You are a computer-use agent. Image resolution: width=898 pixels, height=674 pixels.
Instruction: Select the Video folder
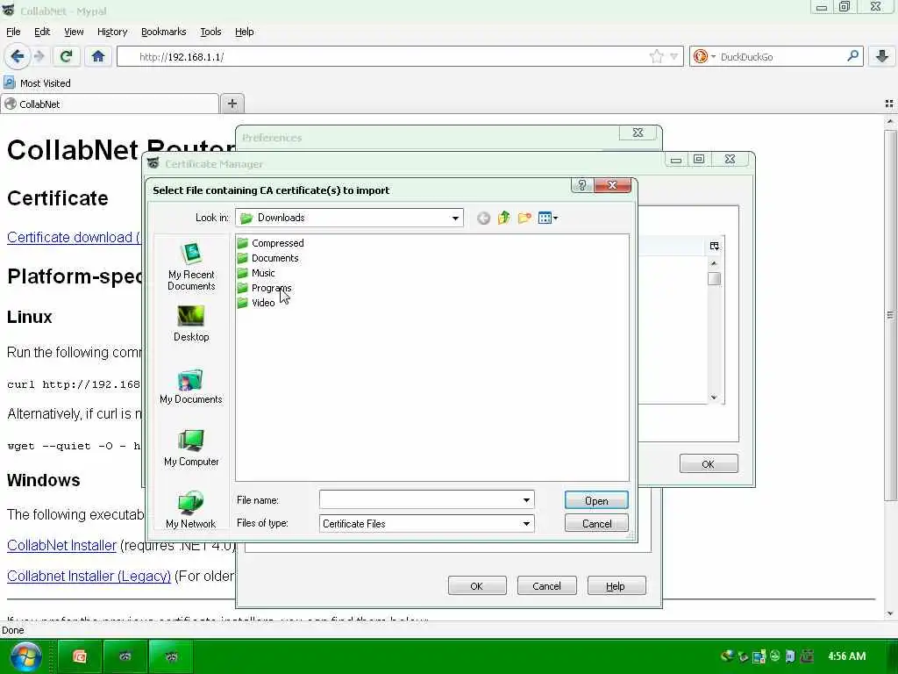pyautogui.click(x=256, y=303)
